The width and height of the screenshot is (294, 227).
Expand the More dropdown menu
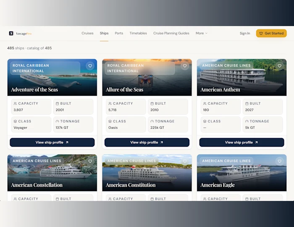pos(202,33)
